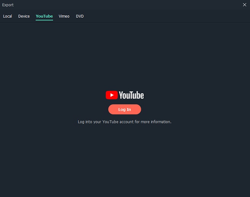
Task: Switch to the Vimeo tab
Action: [64, 16]
